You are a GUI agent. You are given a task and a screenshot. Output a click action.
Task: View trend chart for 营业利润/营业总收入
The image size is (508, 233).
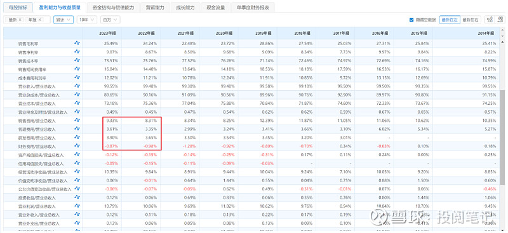[x=77, y=206]
